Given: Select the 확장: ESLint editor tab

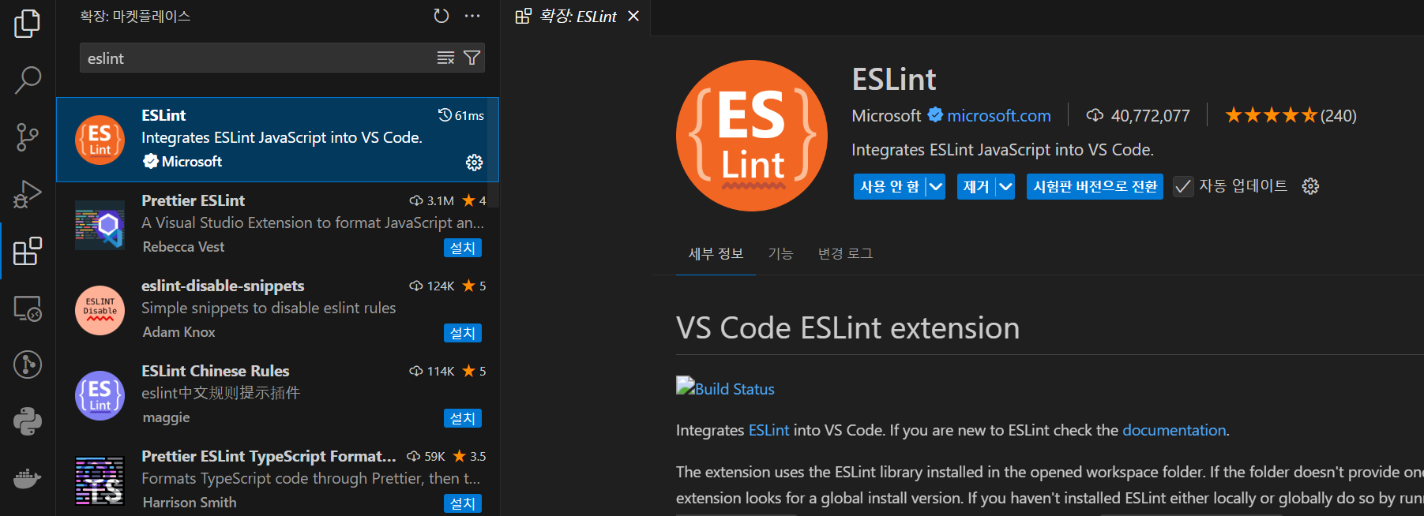Looking at the screenshot, I should [577, 17].
